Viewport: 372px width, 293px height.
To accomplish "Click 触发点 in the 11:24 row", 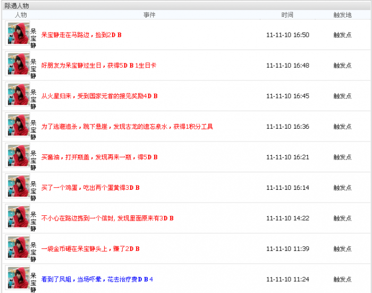I will [342, 280].
